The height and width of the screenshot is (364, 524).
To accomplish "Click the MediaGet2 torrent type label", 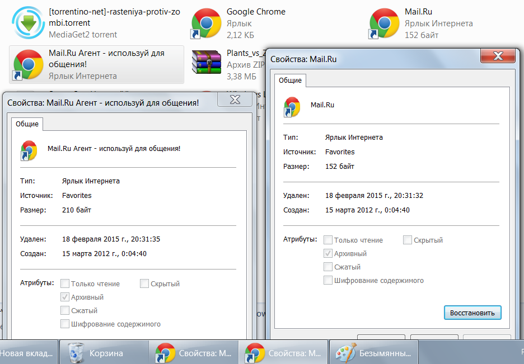I will click(x=83, y=35).
